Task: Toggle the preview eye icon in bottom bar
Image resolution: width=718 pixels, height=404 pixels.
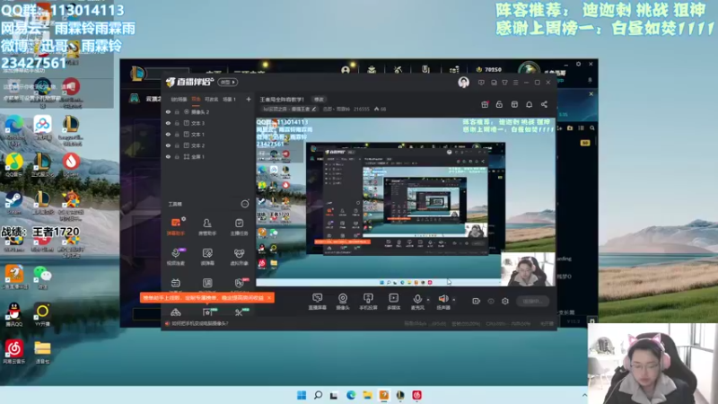Action: tap(491, 301)
